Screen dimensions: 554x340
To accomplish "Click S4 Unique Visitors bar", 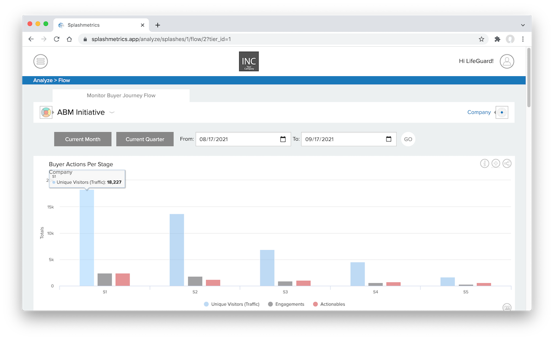I will tap(357, 274).
